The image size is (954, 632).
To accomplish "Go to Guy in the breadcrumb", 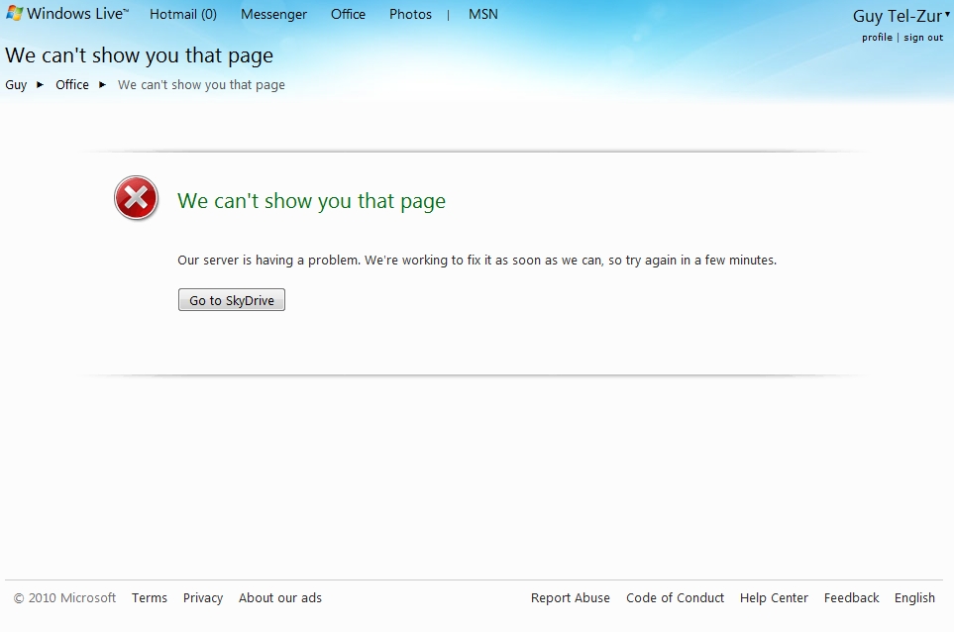I will click(16, 84).
